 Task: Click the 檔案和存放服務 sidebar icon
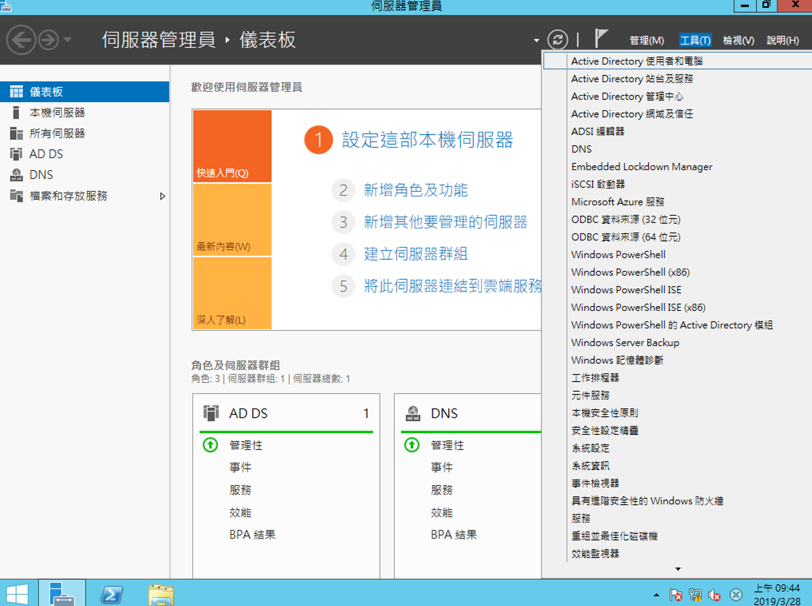pos(16,196)
